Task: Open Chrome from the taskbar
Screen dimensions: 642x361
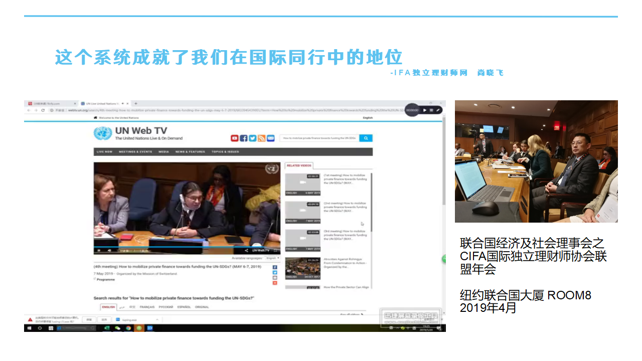Action: 128,328
